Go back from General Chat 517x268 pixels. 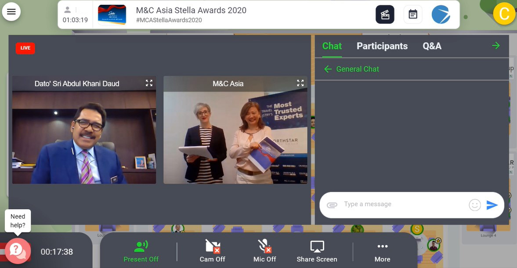328,69
